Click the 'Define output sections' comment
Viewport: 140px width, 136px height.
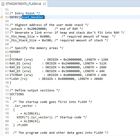tap(35, 90)
